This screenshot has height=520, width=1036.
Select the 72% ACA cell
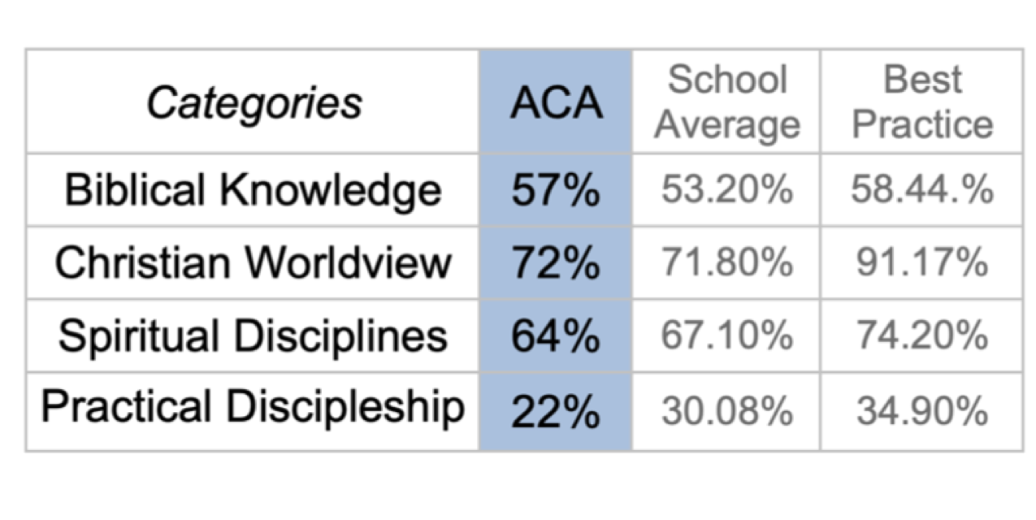tap(556, 263)
